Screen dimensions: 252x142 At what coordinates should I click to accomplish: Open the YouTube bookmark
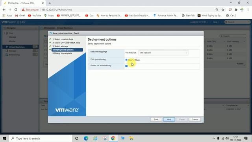pos(35,15)
